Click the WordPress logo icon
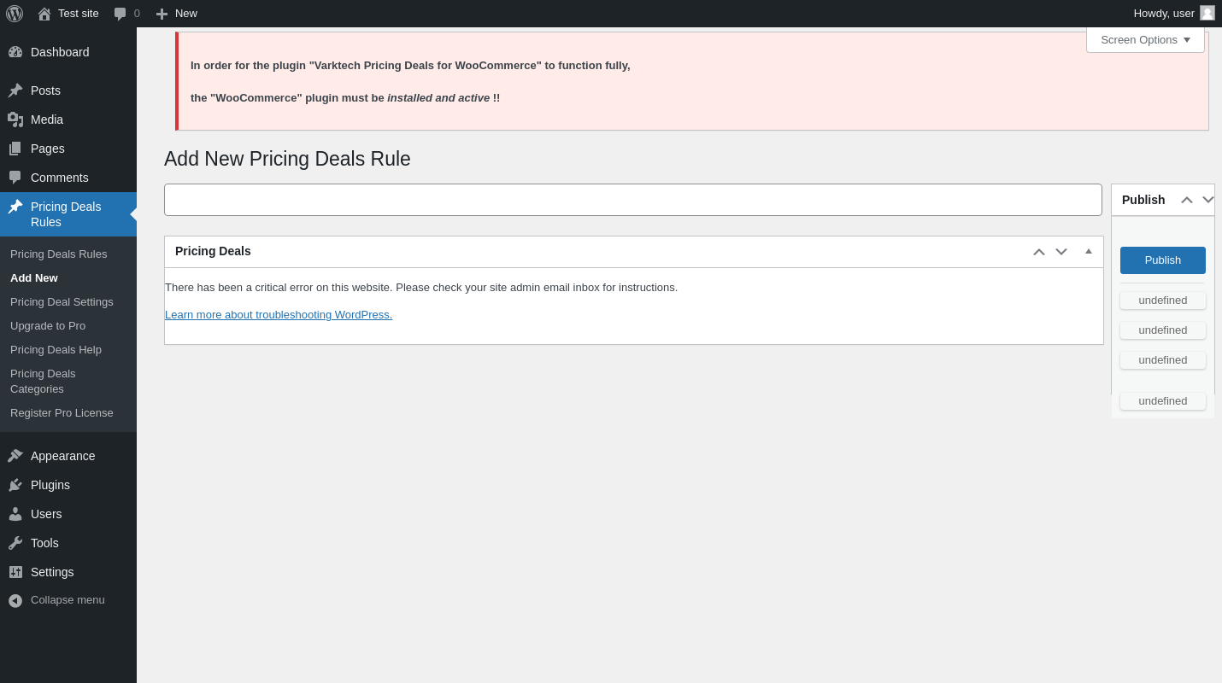This screenshot has width=1222, height=683. 15,14
